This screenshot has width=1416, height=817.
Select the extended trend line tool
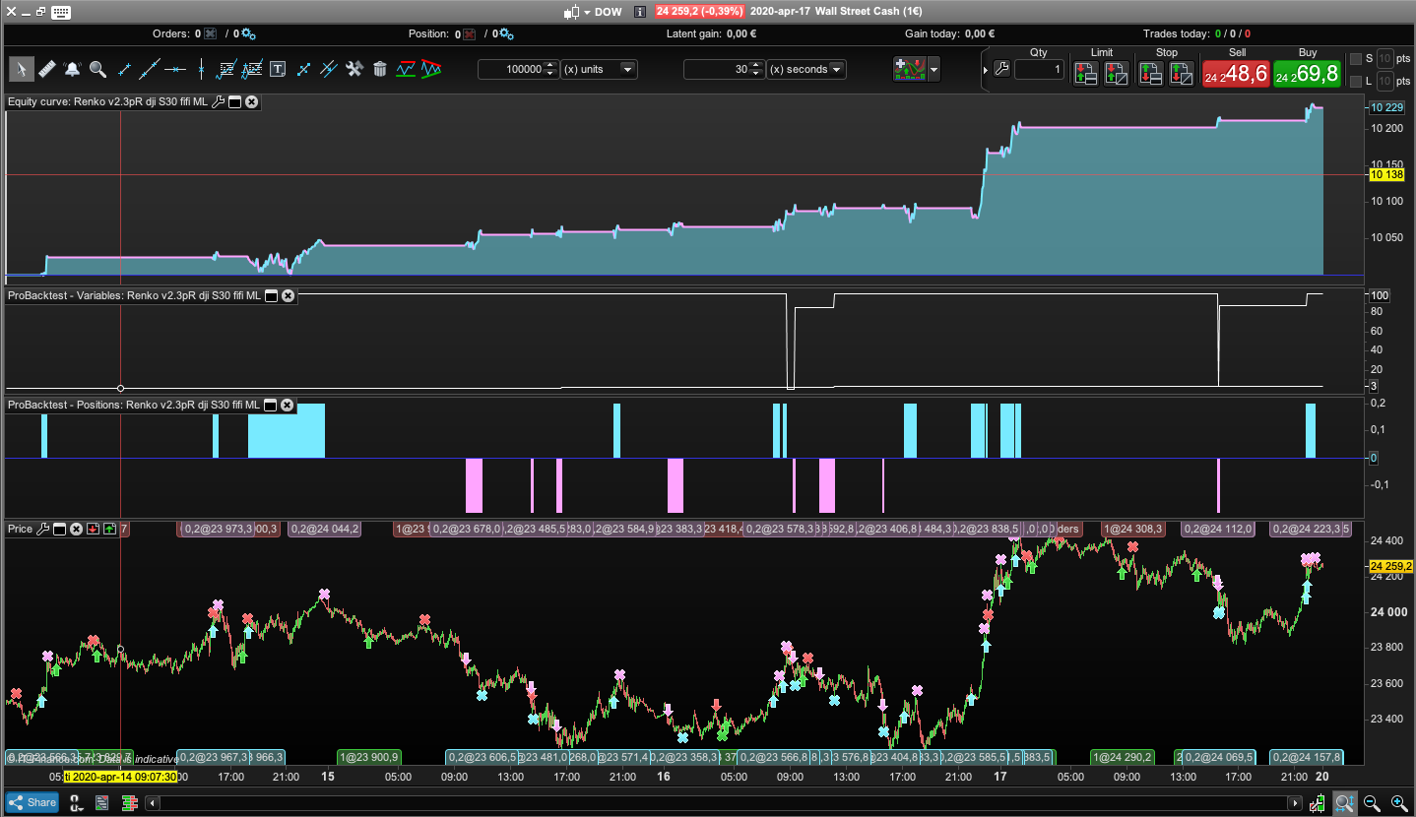[x=150, y=69]
